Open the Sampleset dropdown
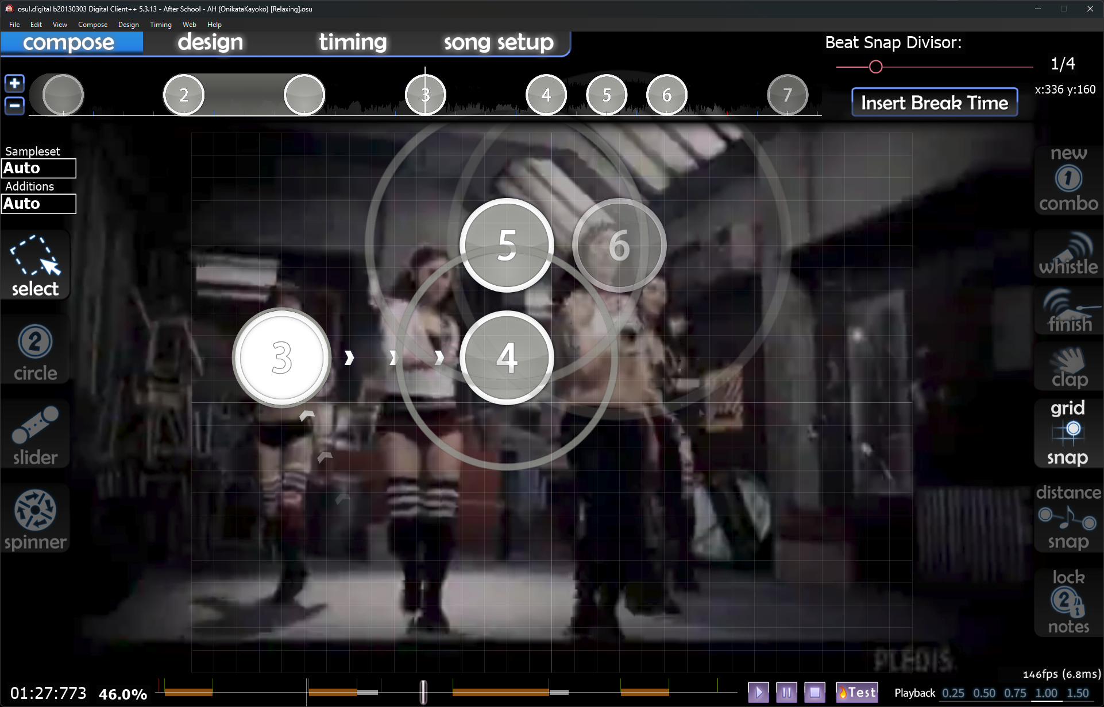The width and height of the screenshot is (1104, 707). point(38,168)
